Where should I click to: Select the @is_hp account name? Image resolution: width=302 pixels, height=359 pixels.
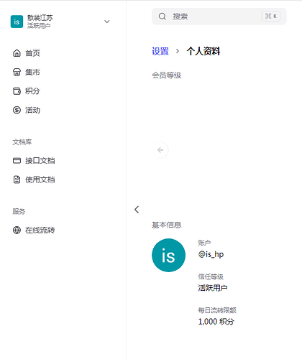click(211, 254)
